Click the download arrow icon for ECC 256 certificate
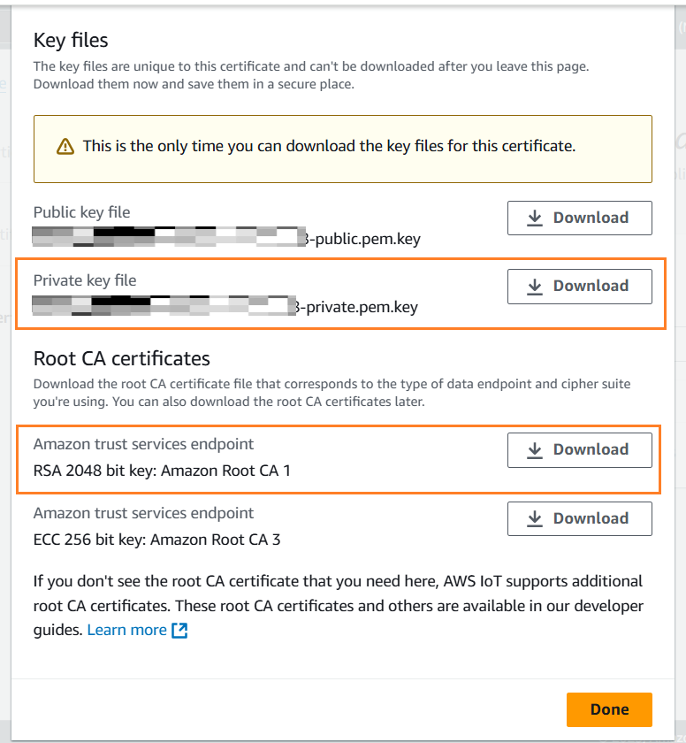 coord(535,518)
